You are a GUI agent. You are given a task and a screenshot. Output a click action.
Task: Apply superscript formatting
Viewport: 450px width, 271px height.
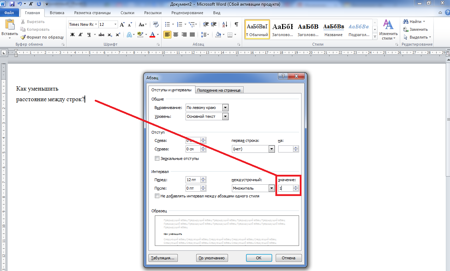pyautogui.click(x=118, y=35)
